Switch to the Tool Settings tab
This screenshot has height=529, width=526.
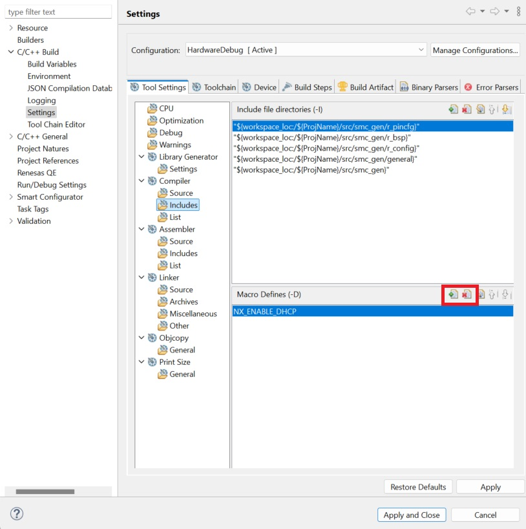(158, 87)
